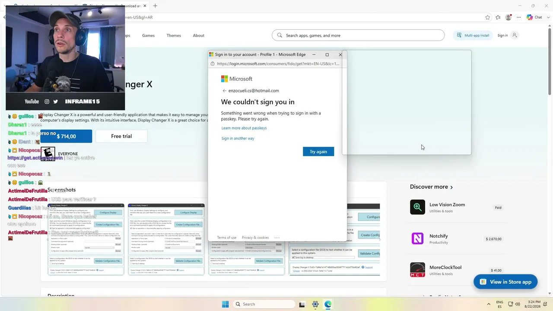Click the network icon in system tray
Screen dimensions: 553x311
[510, 304]
